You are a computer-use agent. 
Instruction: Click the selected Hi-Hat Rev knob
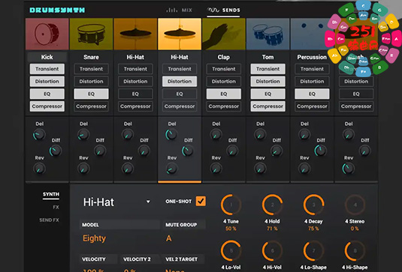click(x=171, y=169)
